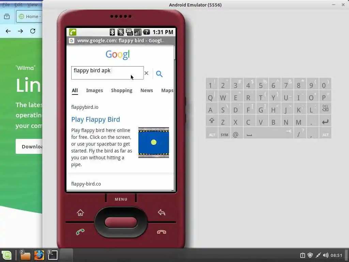Open the File menu in background browser
The height and width of the screenshot is (262, 349).
pyautogui.click(x=6, y=4)
